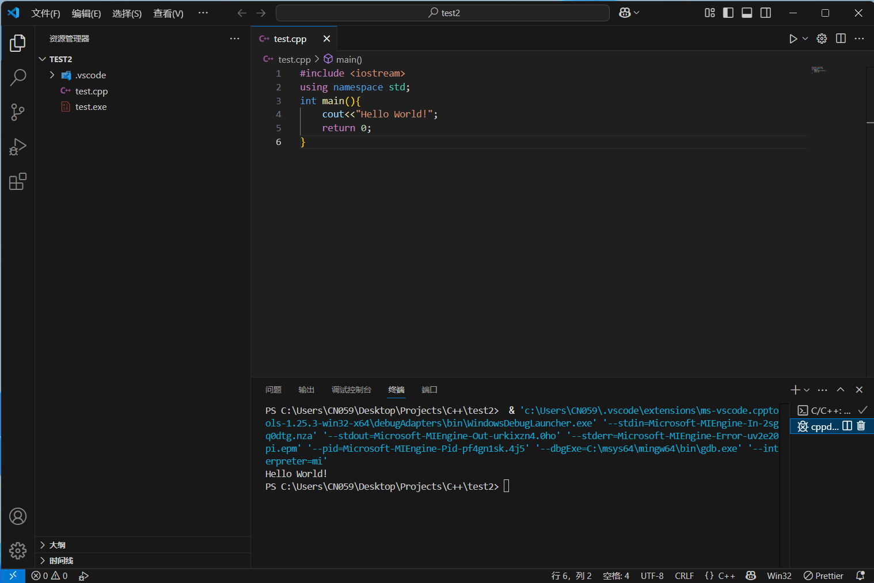Toggle the secondary sidebar layout button
The image size is (874, 583).
point(766,13)
